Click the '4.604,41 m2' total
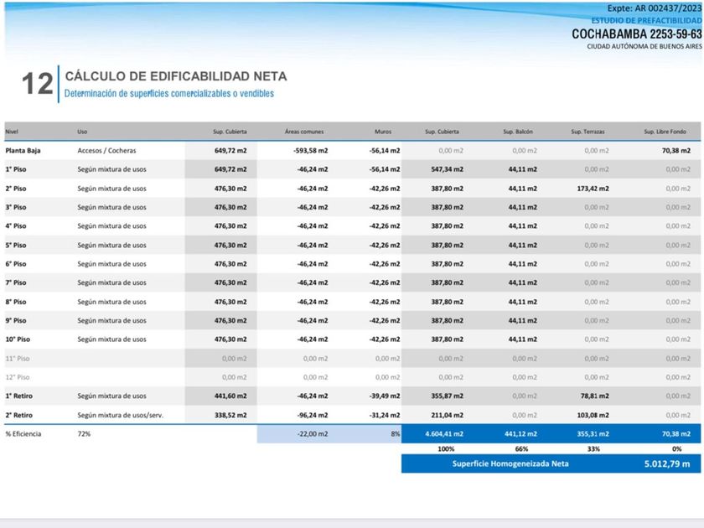 (444, 434)
